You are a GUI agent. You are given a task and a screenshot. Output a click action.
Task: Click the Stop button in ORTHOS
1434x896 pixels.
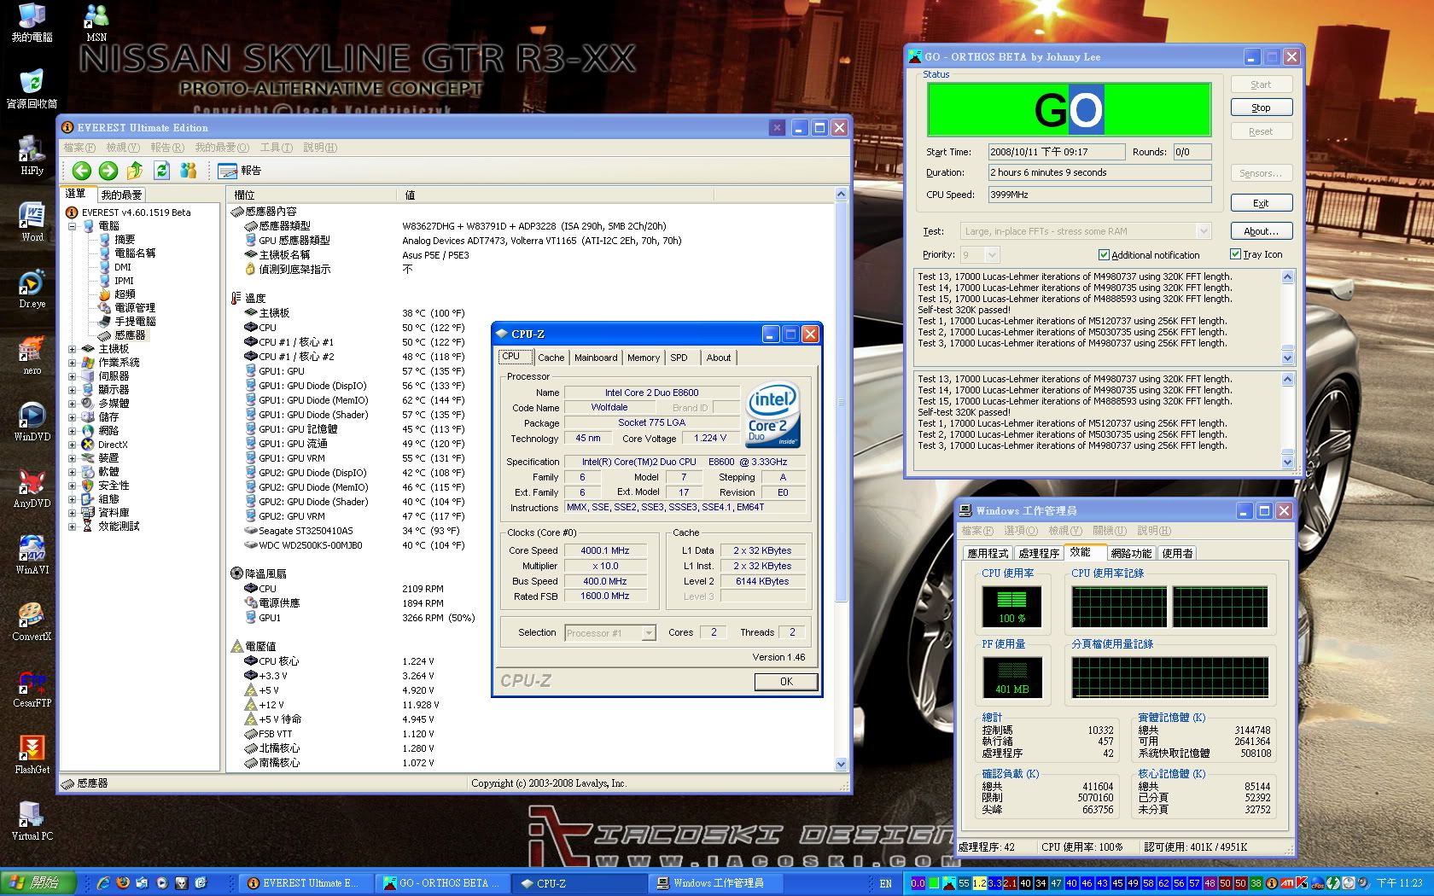click(x=1261, y=108)
